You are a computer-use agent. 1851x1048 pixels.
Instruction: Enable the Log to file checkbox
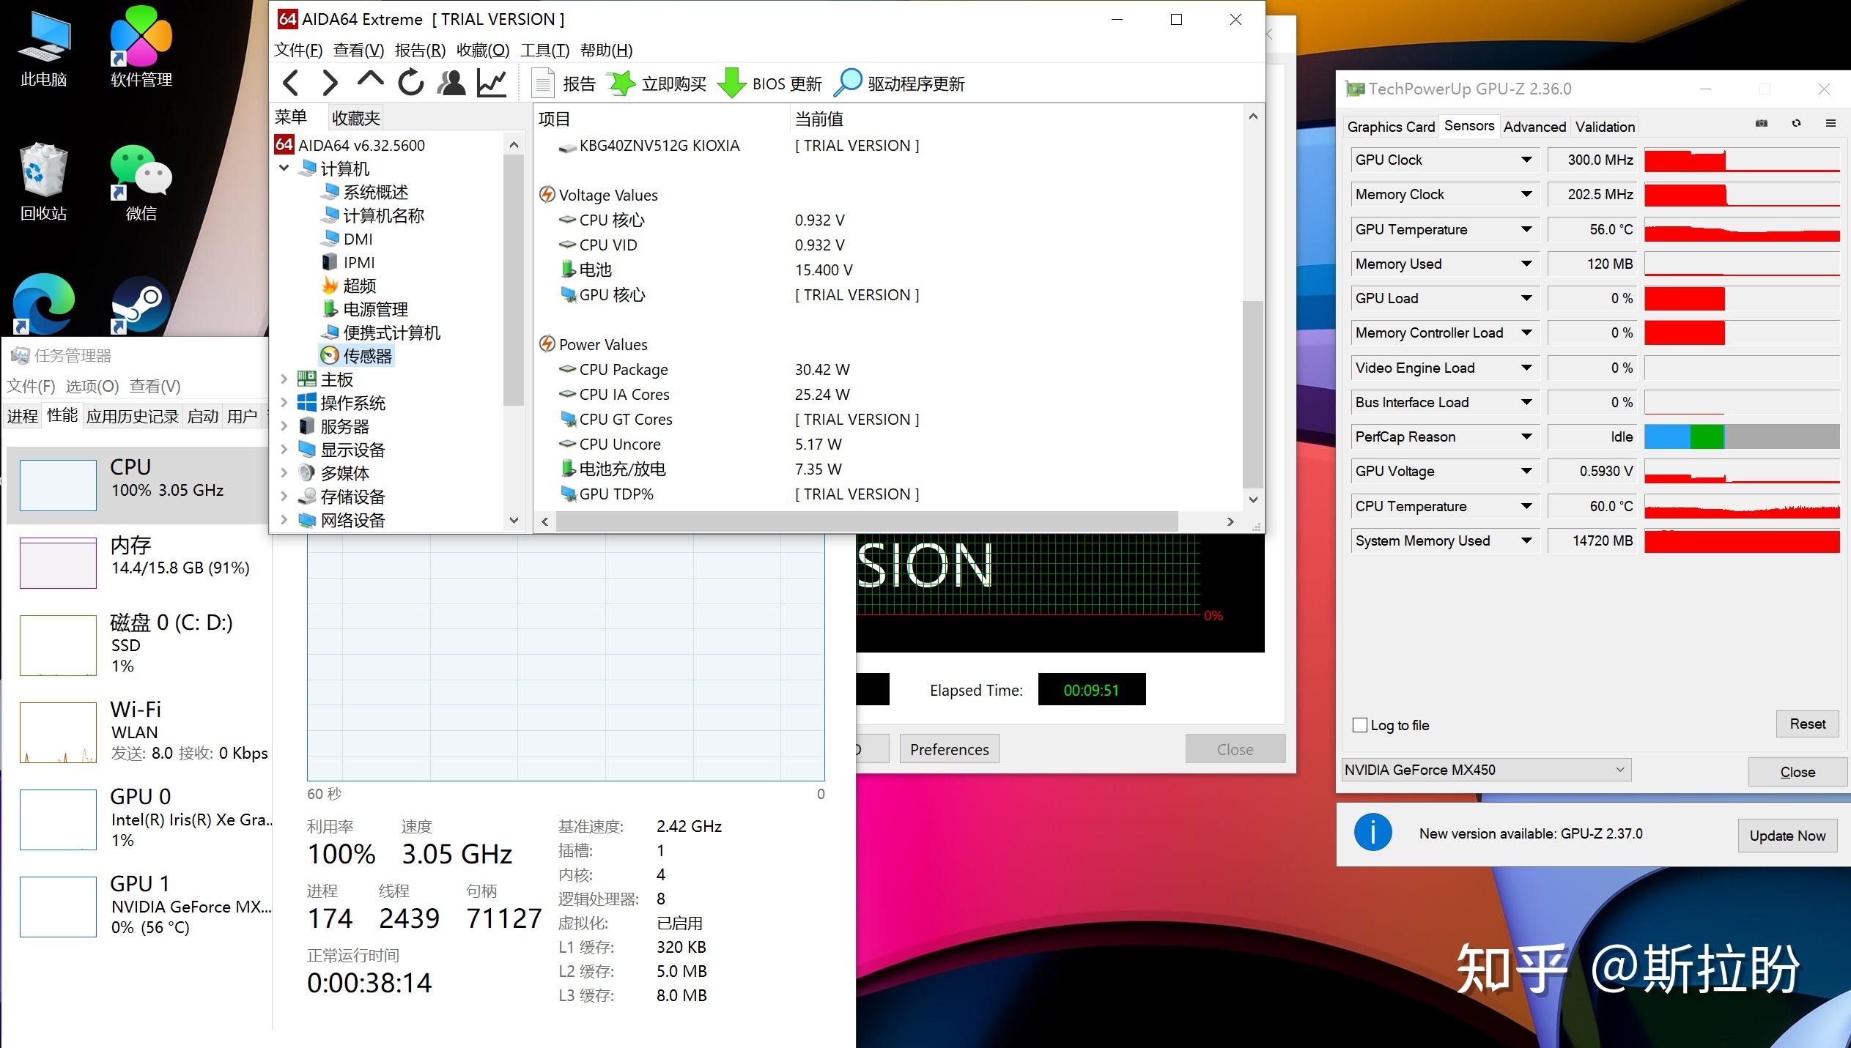pyautogui.click(x=1360, y=725)
